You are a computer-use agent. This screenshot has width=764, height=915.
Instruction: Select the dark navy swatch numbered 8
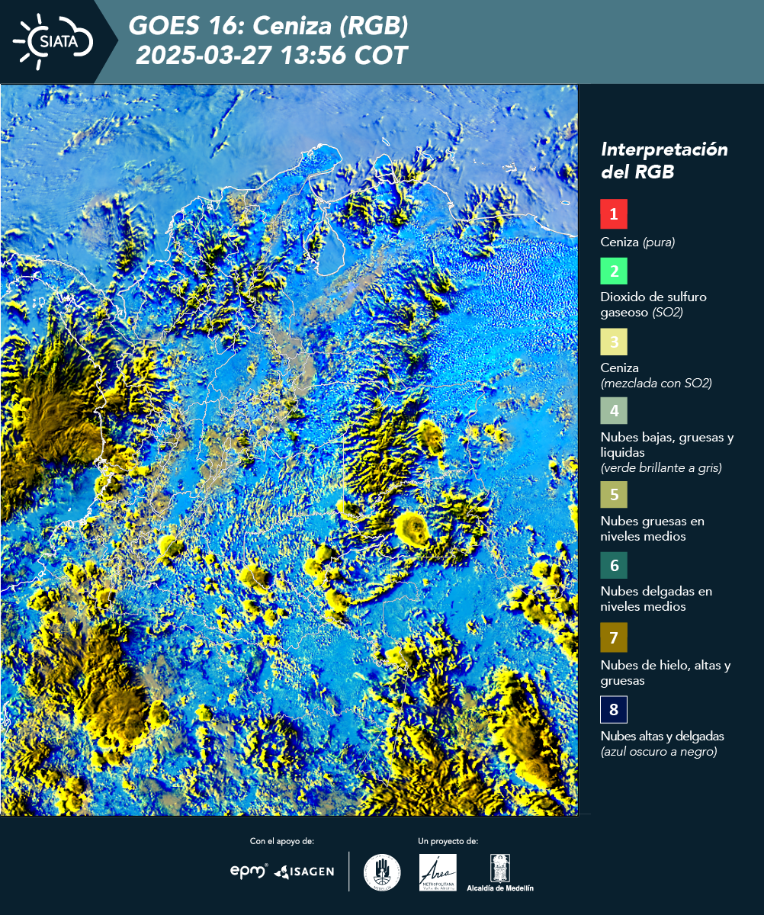click(x=614, y=710)
